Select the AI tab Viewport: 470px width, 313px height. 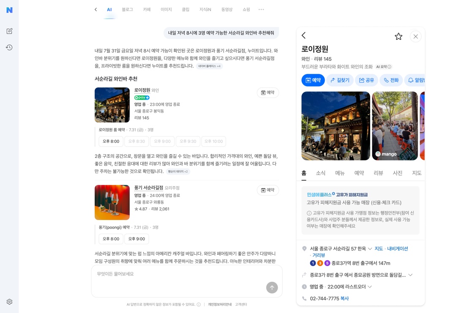tap(109, 10)
